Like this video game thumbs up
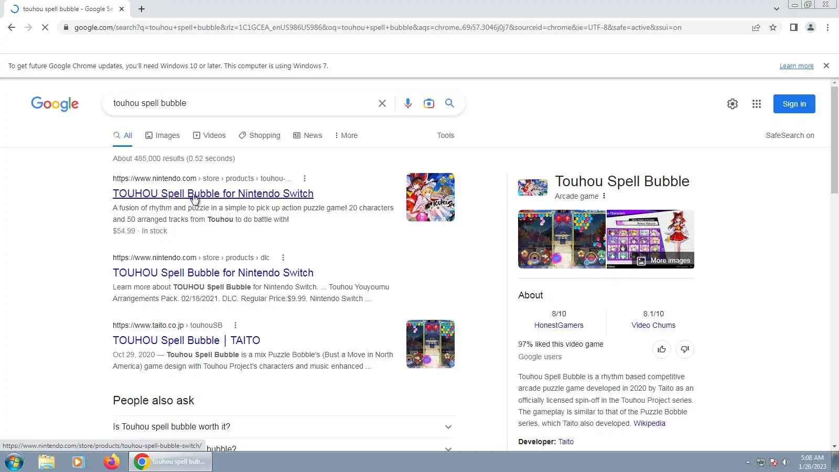The image size is (839, 472). coord(662,349)
